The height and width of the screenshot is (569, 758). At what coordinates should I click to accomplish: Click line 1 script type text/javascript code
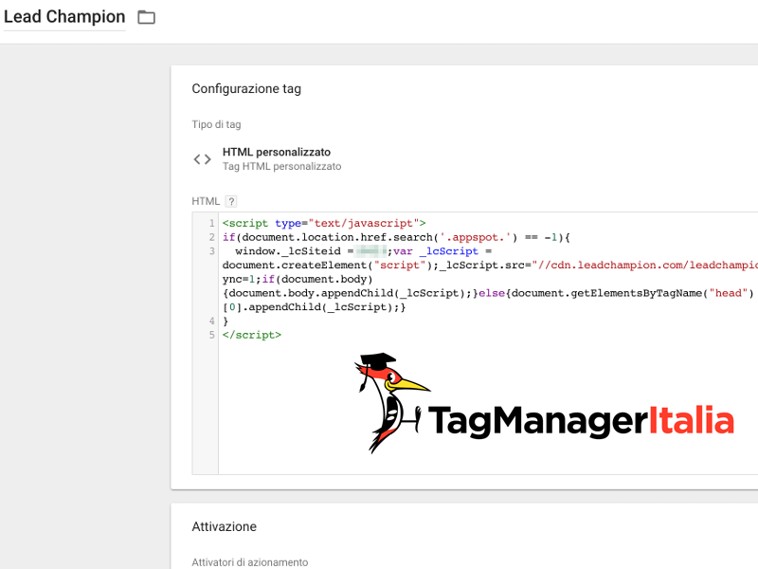324,223
